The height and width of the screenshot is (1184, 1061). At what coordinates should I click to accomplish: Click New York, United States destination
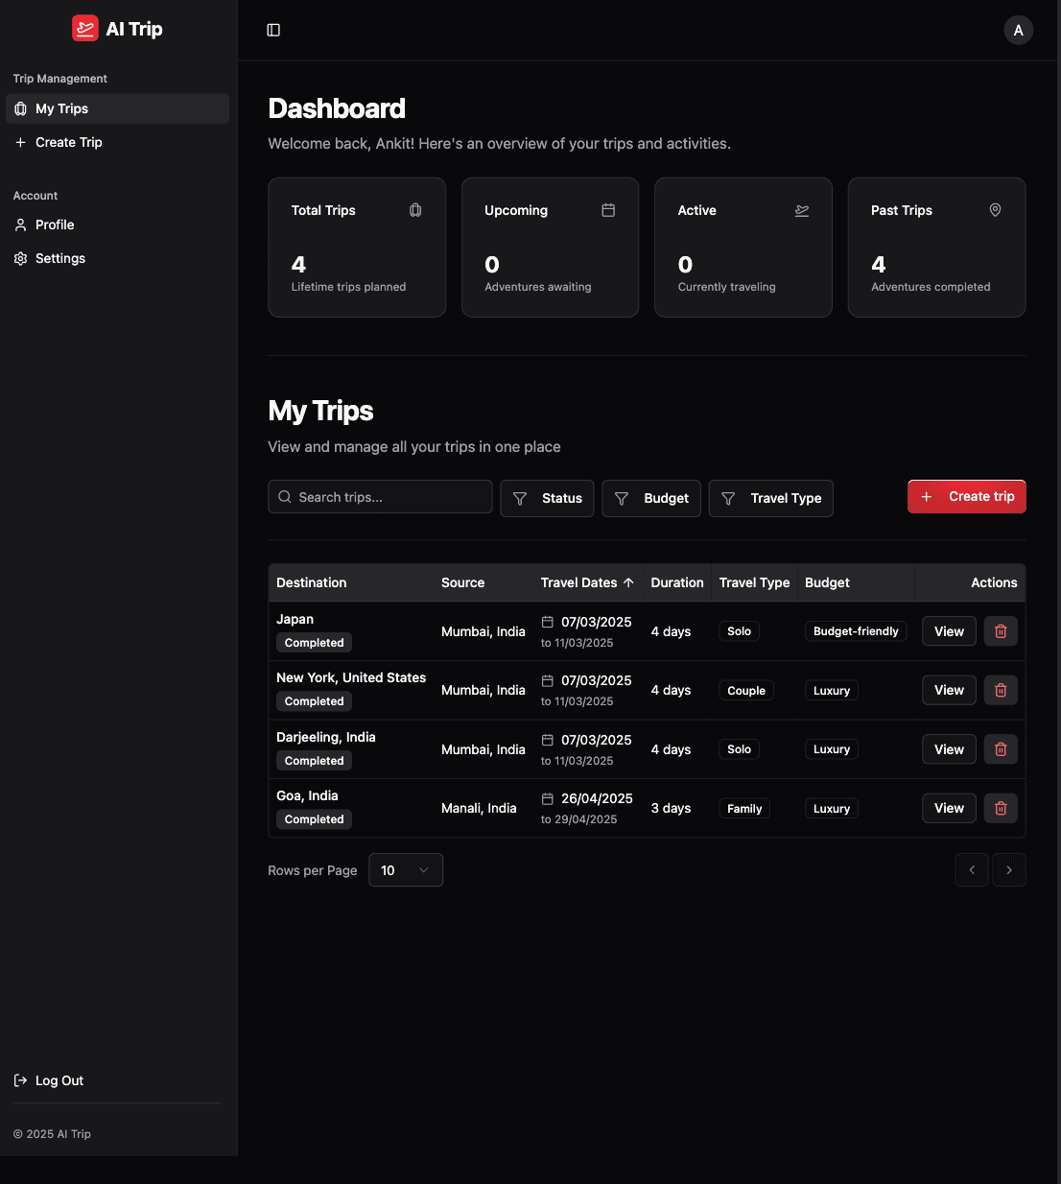(x=351, y=677)
